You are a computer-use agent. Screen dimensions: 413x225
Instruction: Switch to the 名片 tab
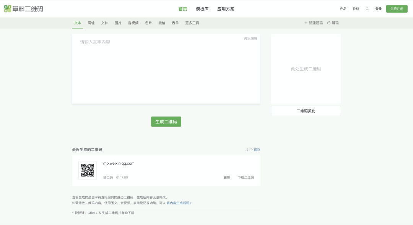(x=148, y=23)
